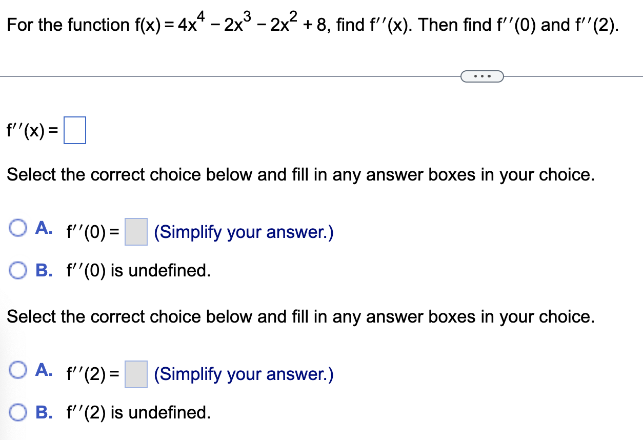The height and width of the screenshot is (440, 643).
Task: Click the f''(x) equals label
Action: 31,130
